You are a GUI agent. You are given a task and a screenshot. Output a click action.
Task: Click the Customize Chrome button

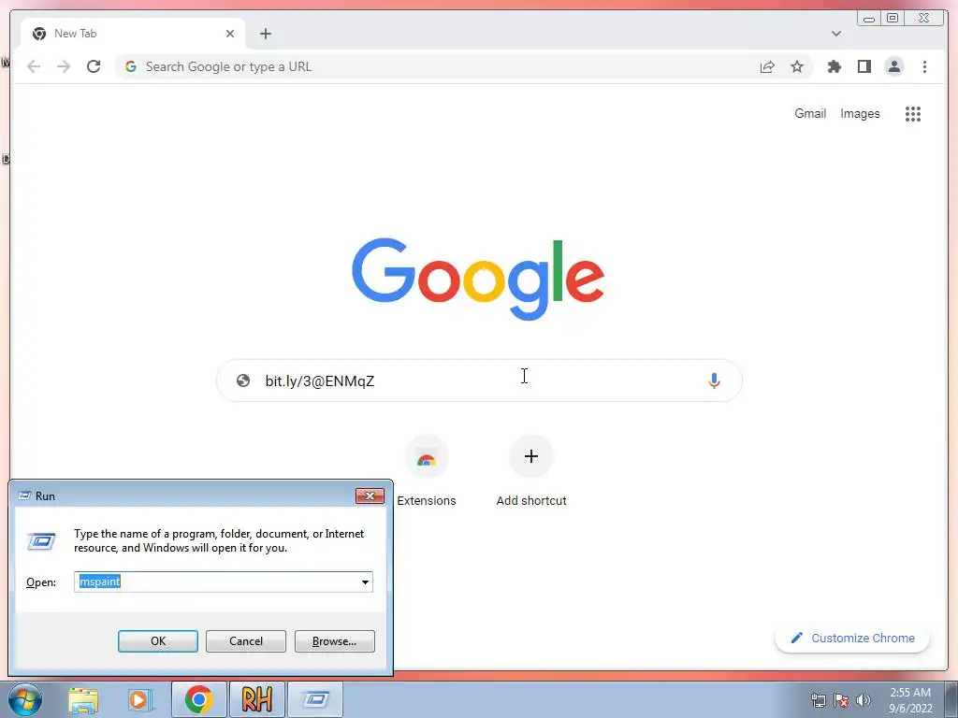point(852,638)
